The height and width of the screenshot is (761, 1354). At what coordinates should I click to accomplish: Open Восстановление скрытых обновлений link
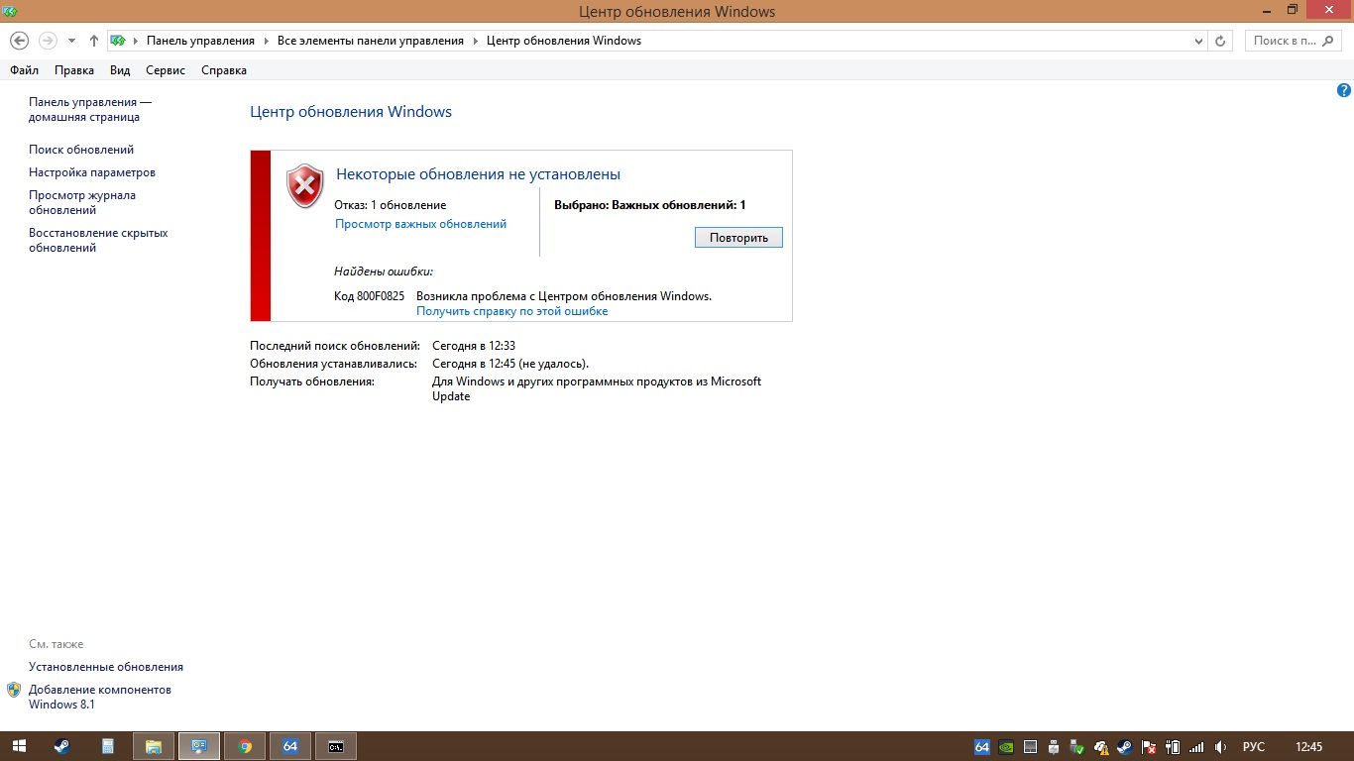pos(98,240)
